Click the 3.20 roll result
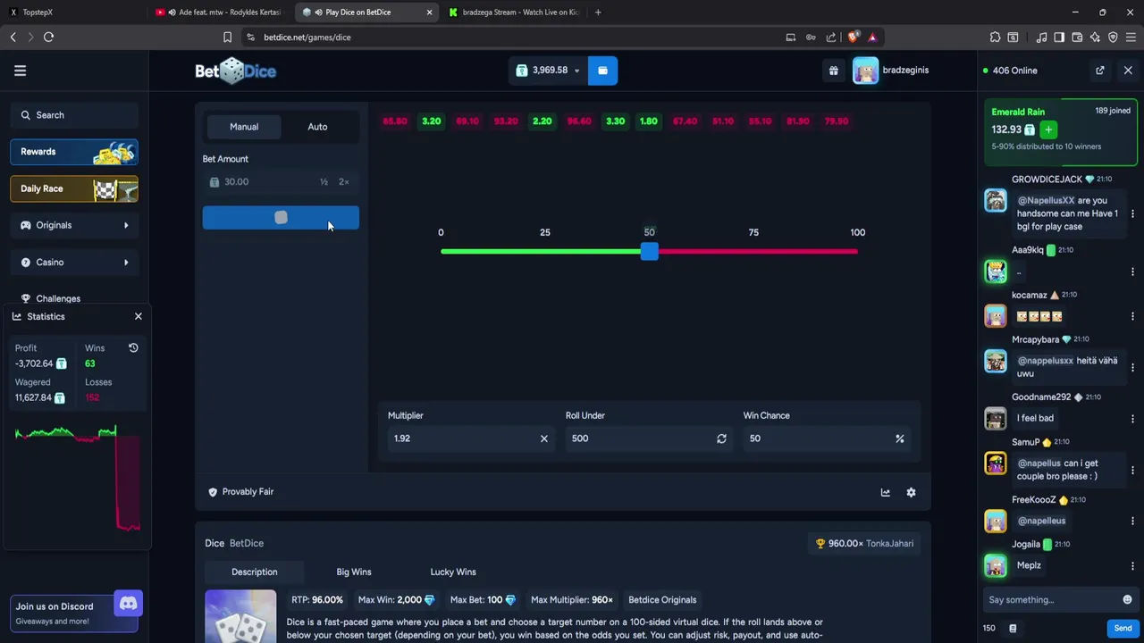The height and width of the screenshot is (643, 1144). (x=432, y=121)
